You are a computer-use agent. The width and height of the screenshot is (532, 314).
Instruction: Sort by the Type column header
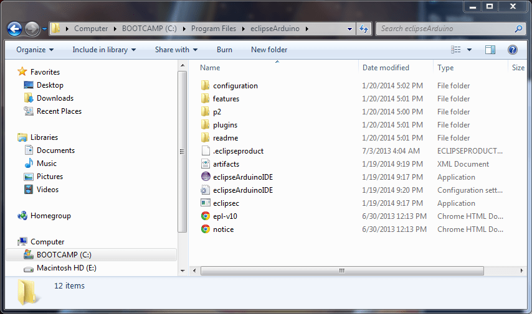click(445, 68)
